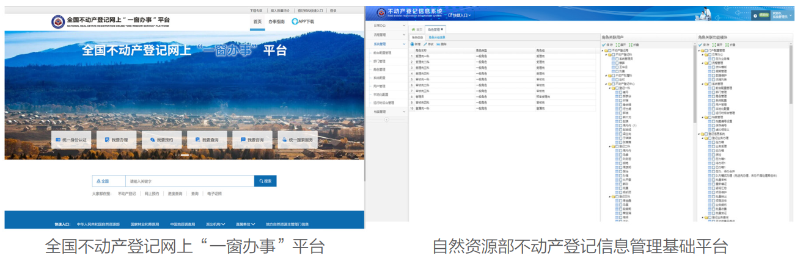Select 用户管理 in the sidebar

(x=380, y=86)
